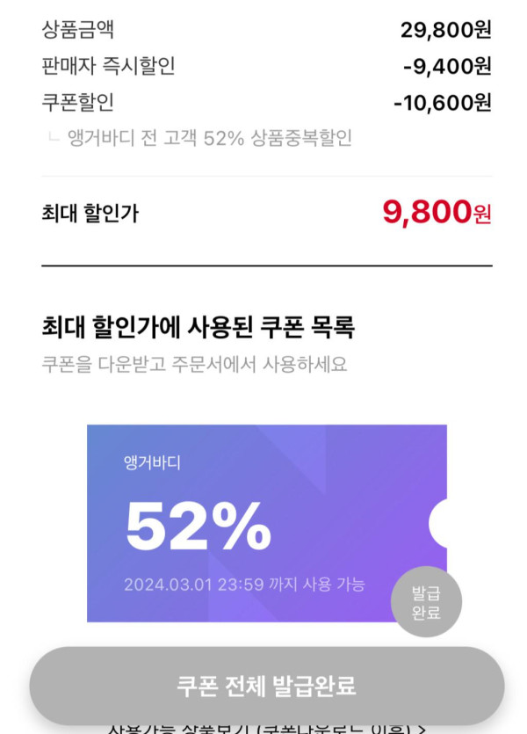Click the semicircle notch on the coupon edge

(438, 523)
